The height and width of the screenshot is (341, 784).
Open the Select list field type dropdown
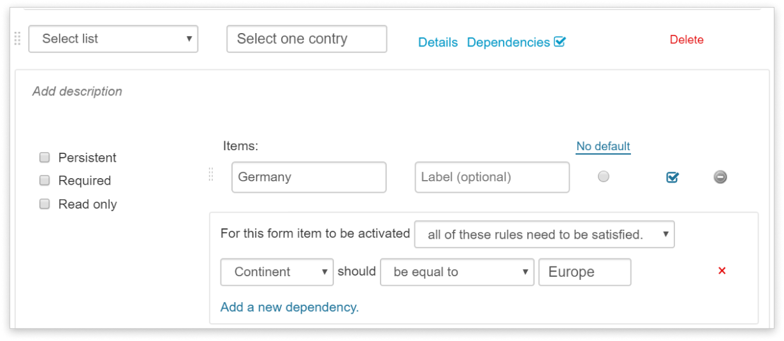click(113, 39)
